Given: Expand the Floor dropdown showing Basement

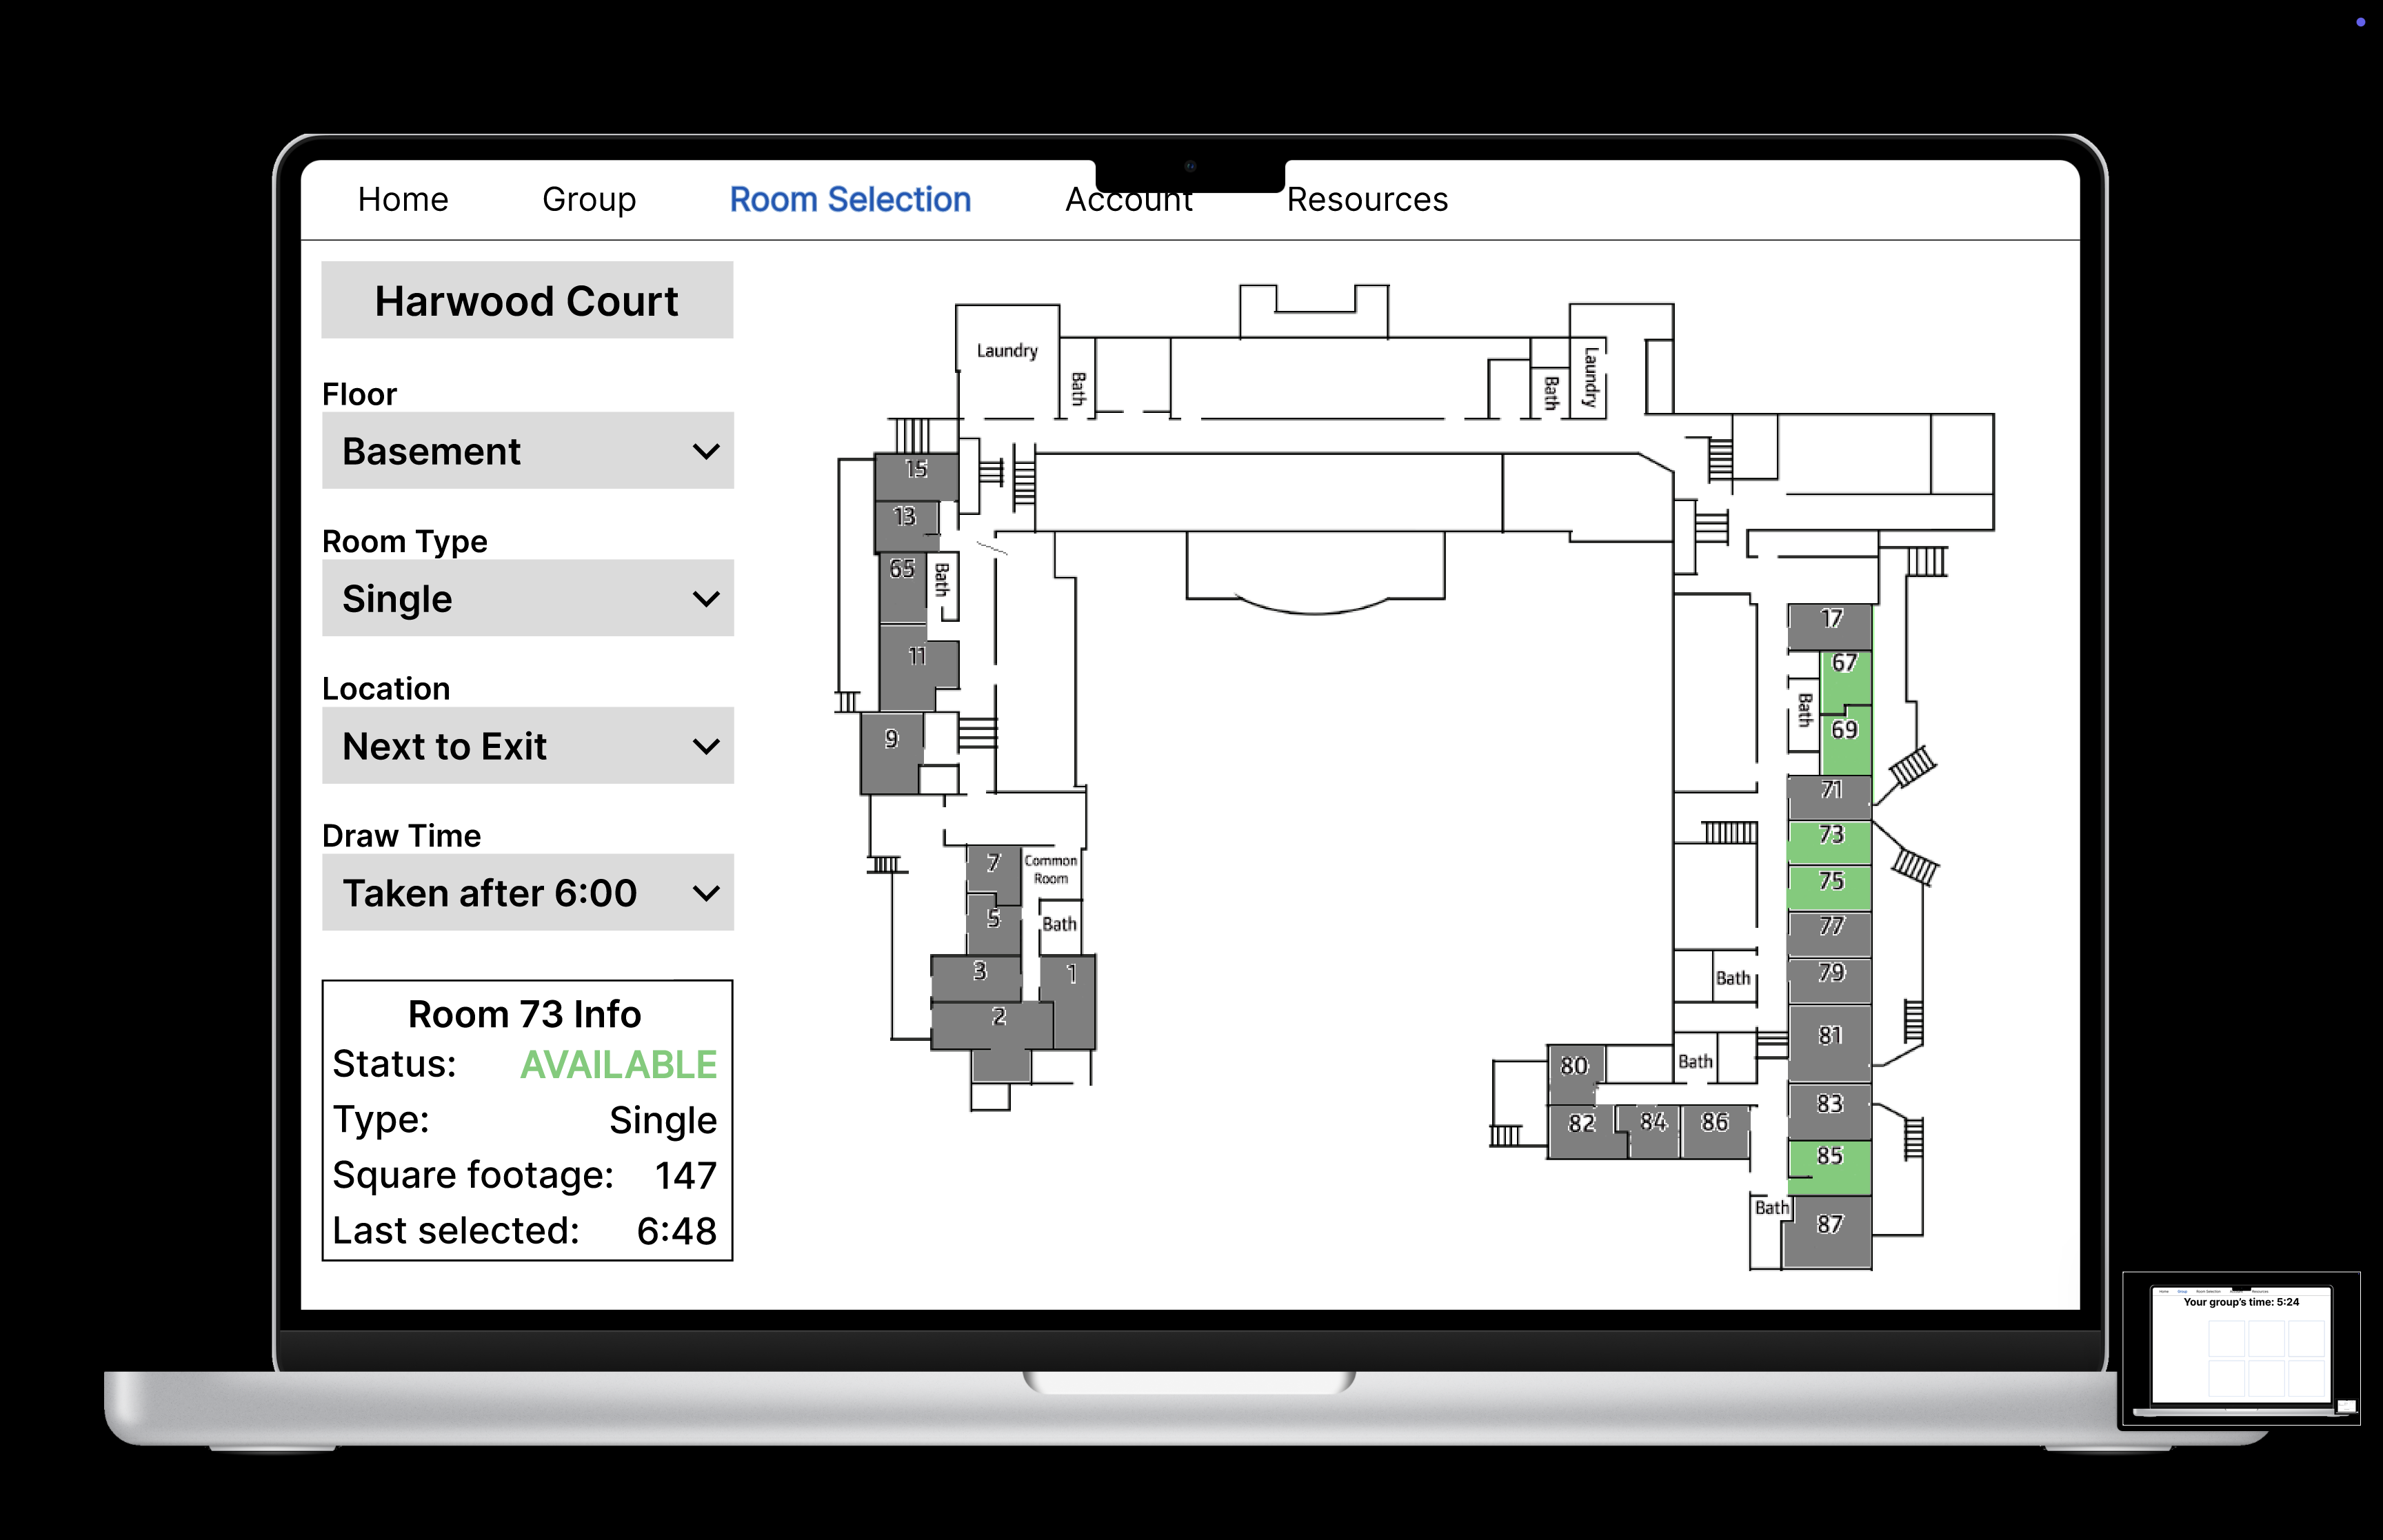Looking at the screenshot, I should point(527,451).
